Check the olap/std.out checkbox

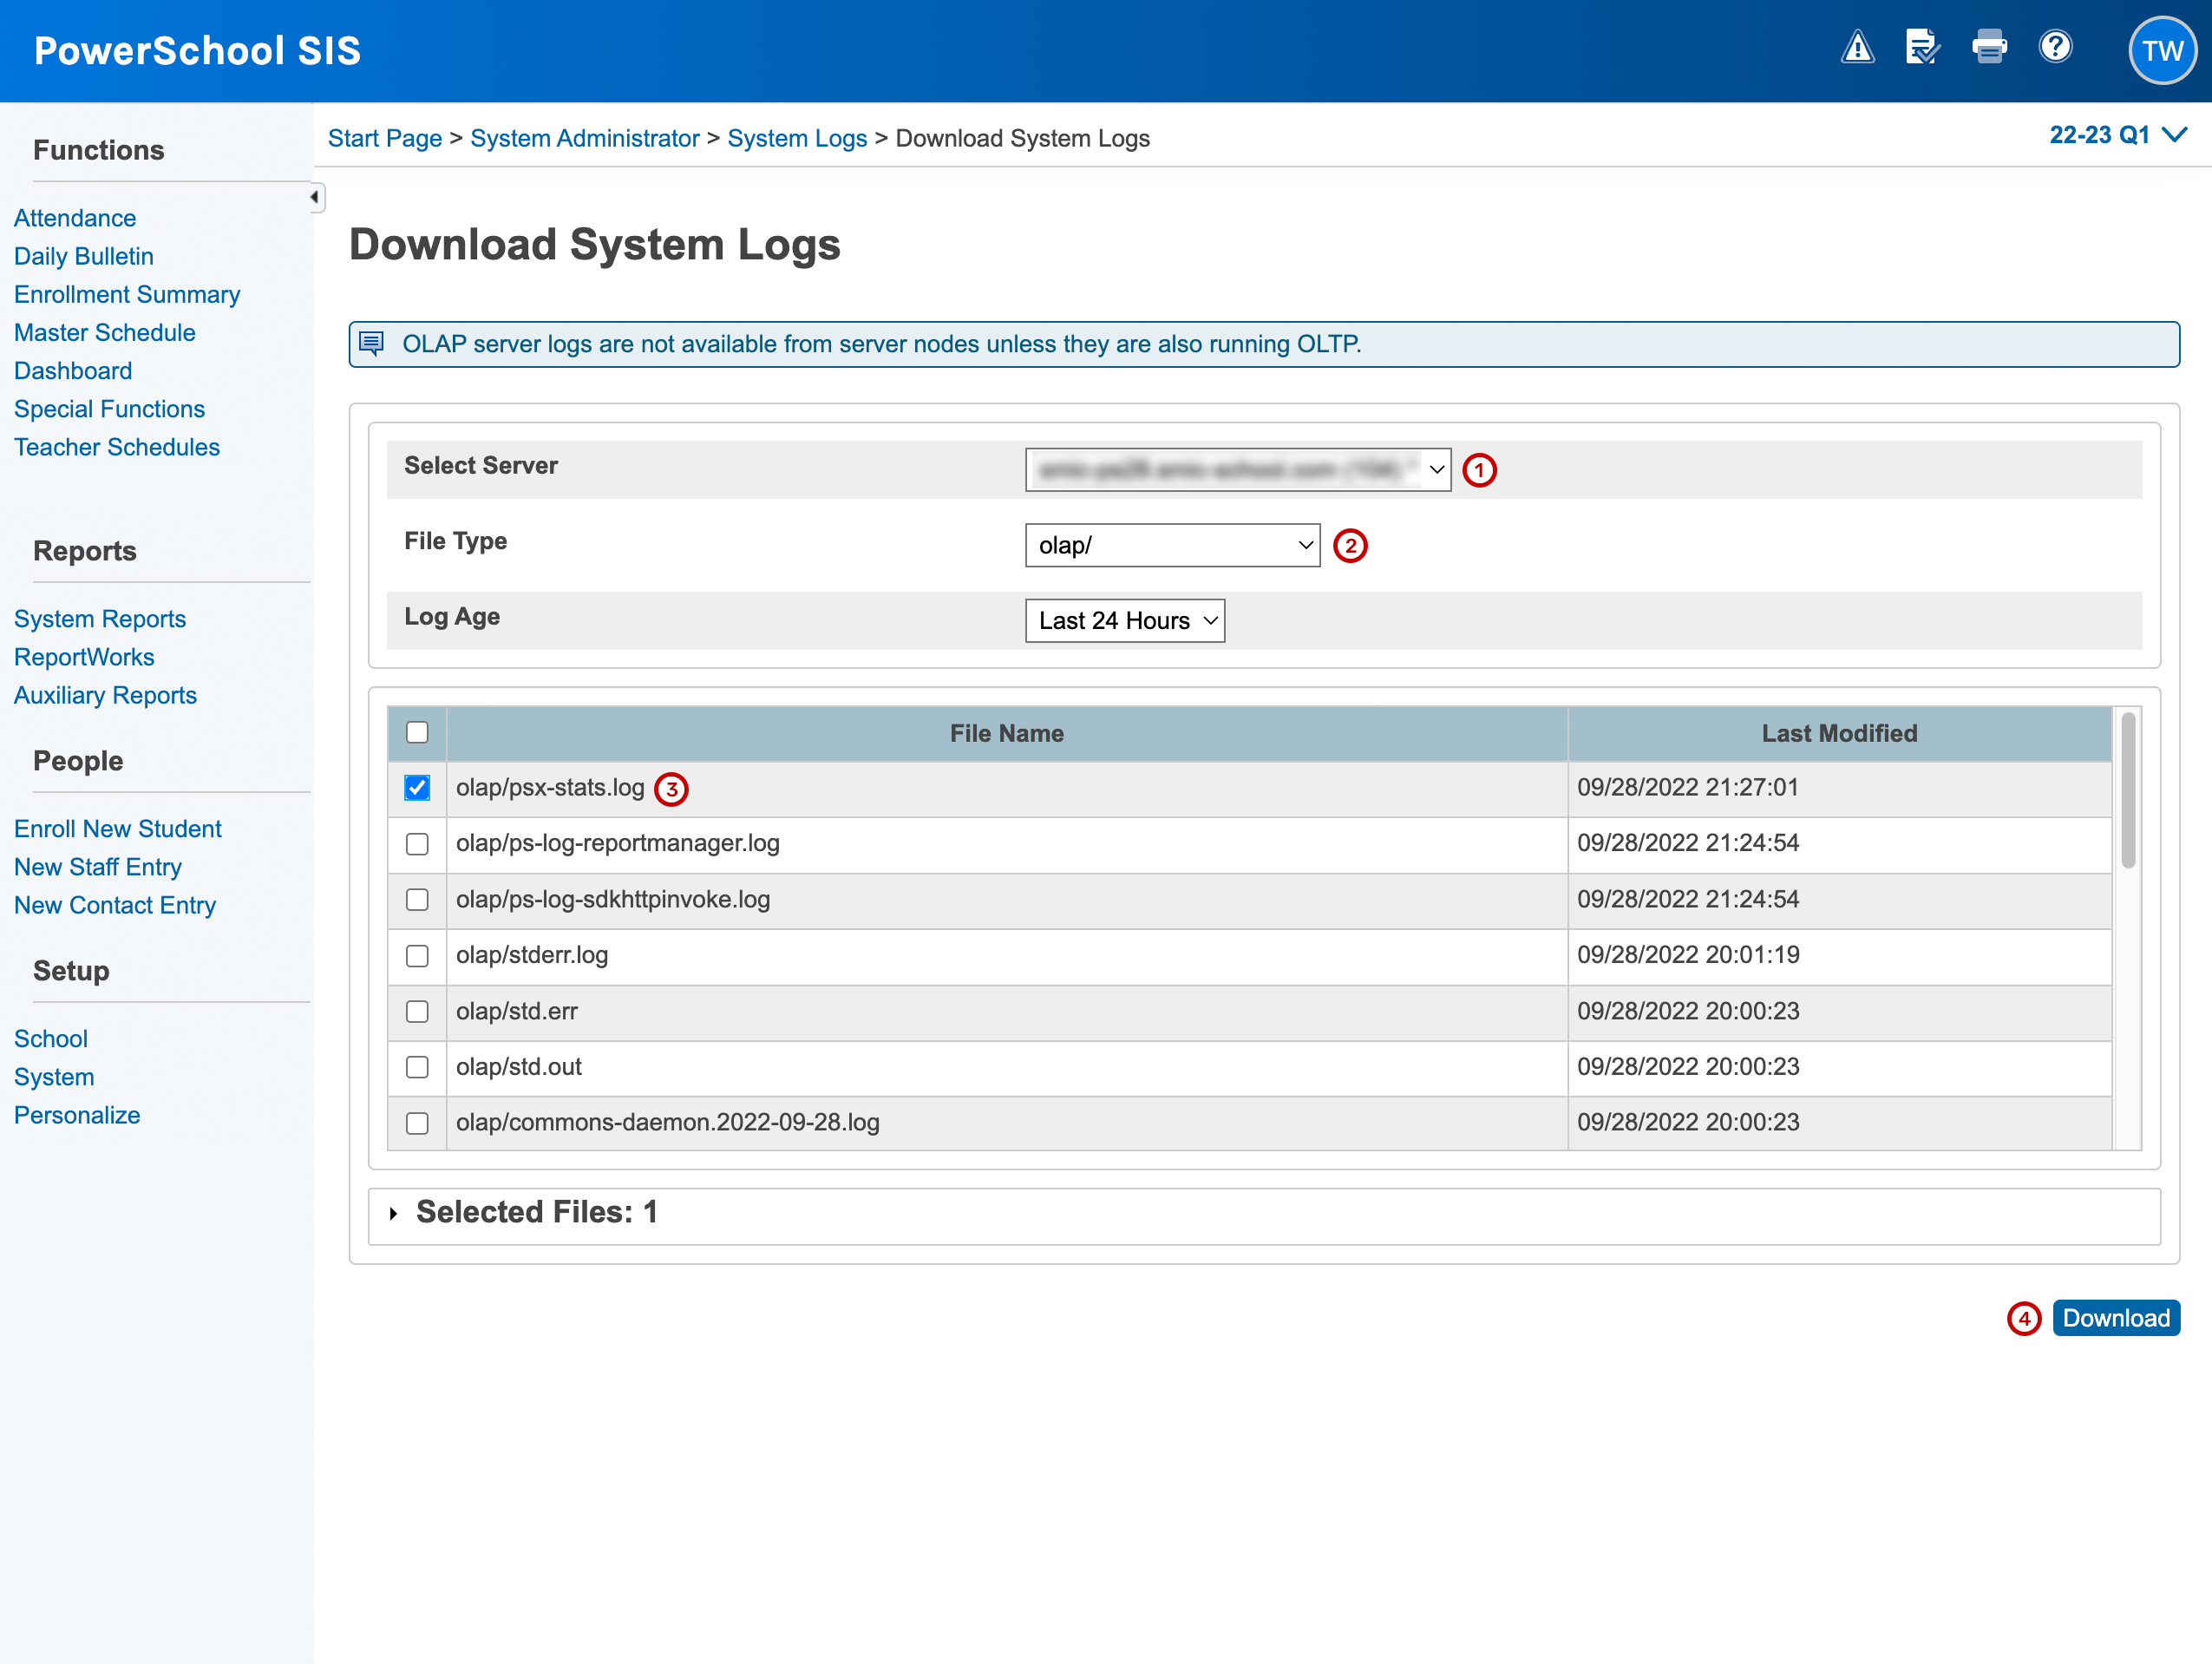pos(417,1067)
